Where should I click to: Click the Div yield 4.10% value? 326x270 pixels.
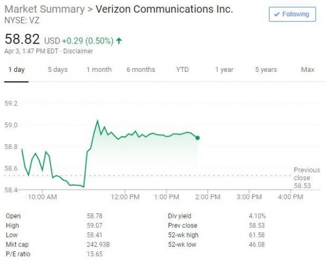[x=258, y=216]
